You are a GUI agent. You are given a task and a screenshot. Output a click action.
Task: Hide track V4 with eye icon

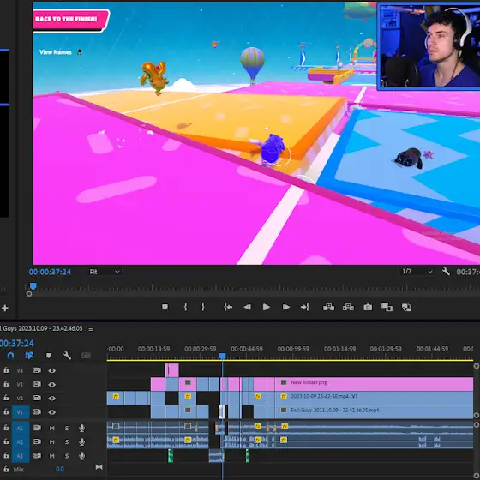tap(52, 370)
